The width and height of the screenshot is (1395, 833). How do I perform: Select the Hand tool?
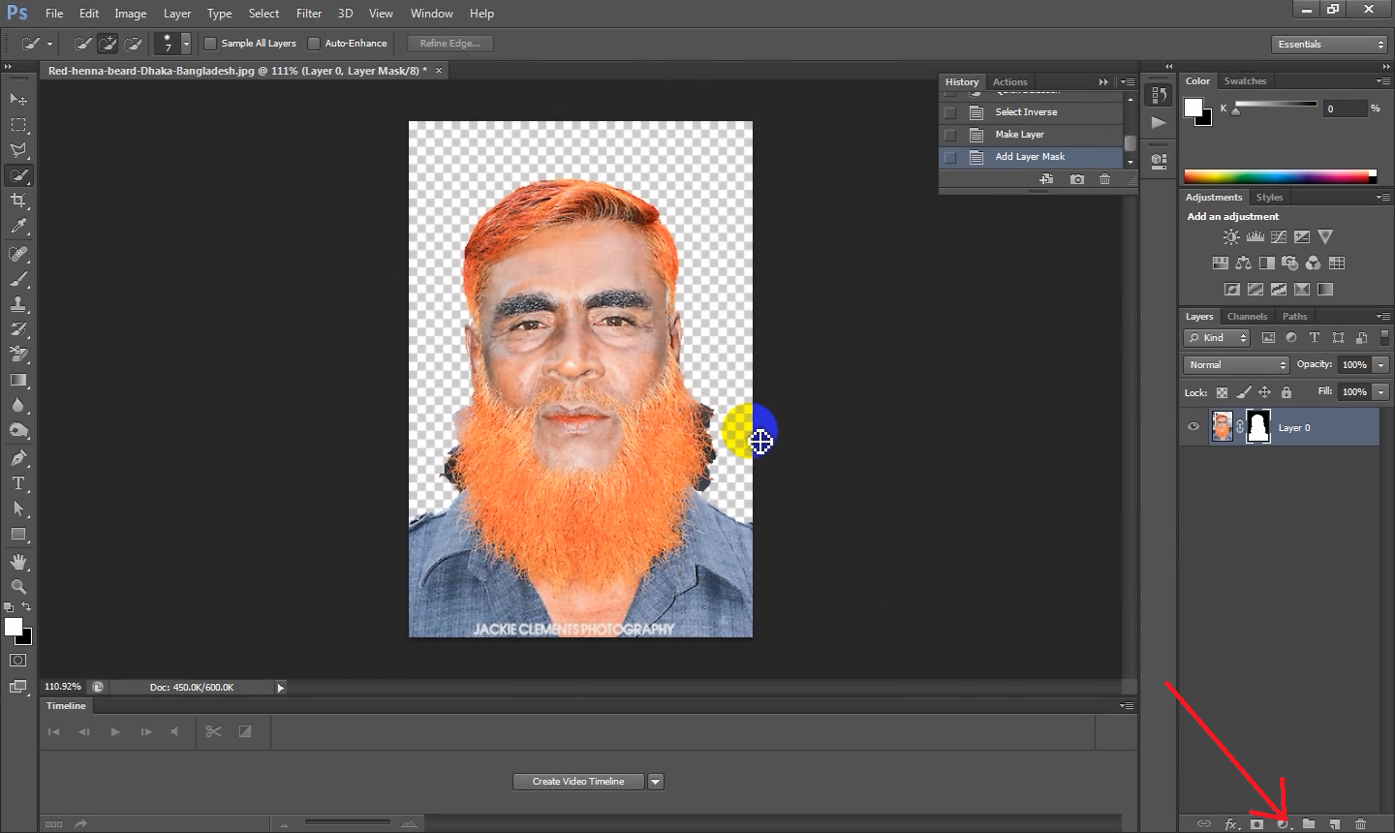(18, 562)
